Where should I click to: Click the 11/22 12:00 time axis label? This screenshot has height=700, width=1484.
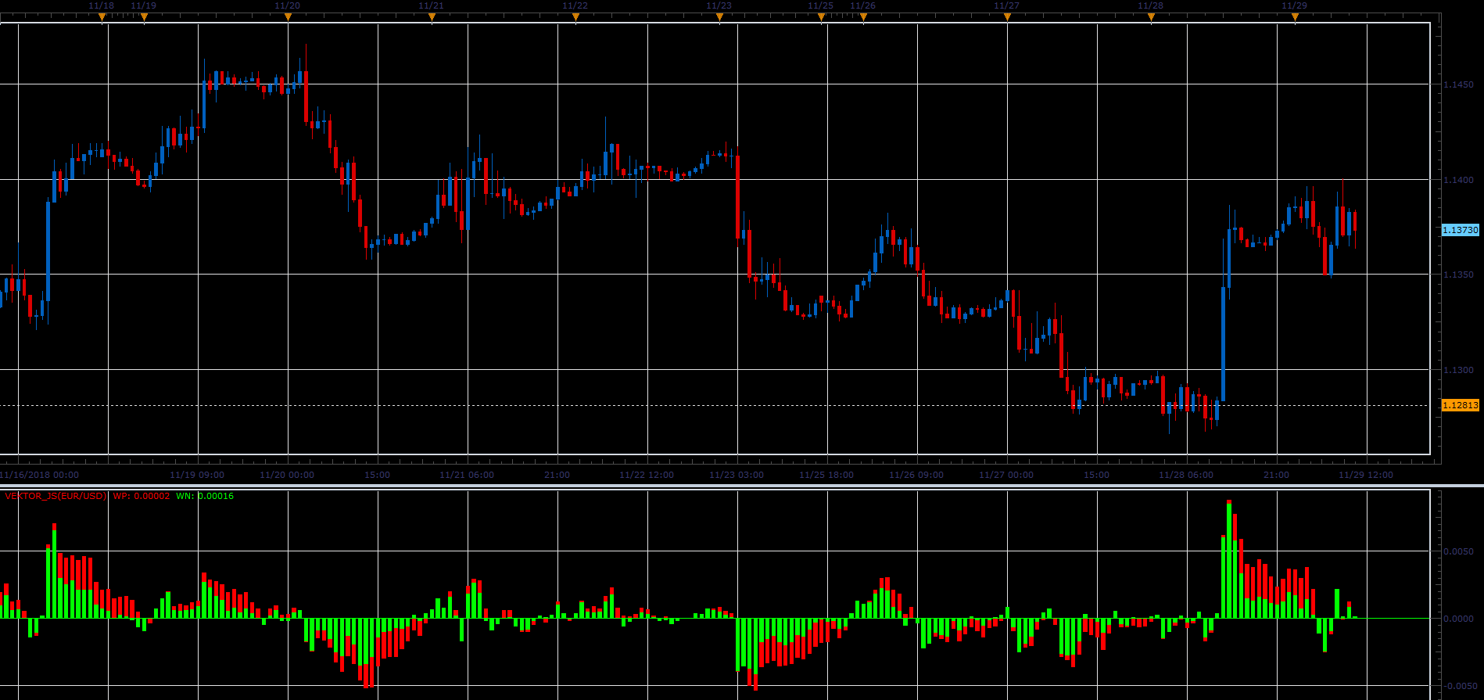click(647, 475)
